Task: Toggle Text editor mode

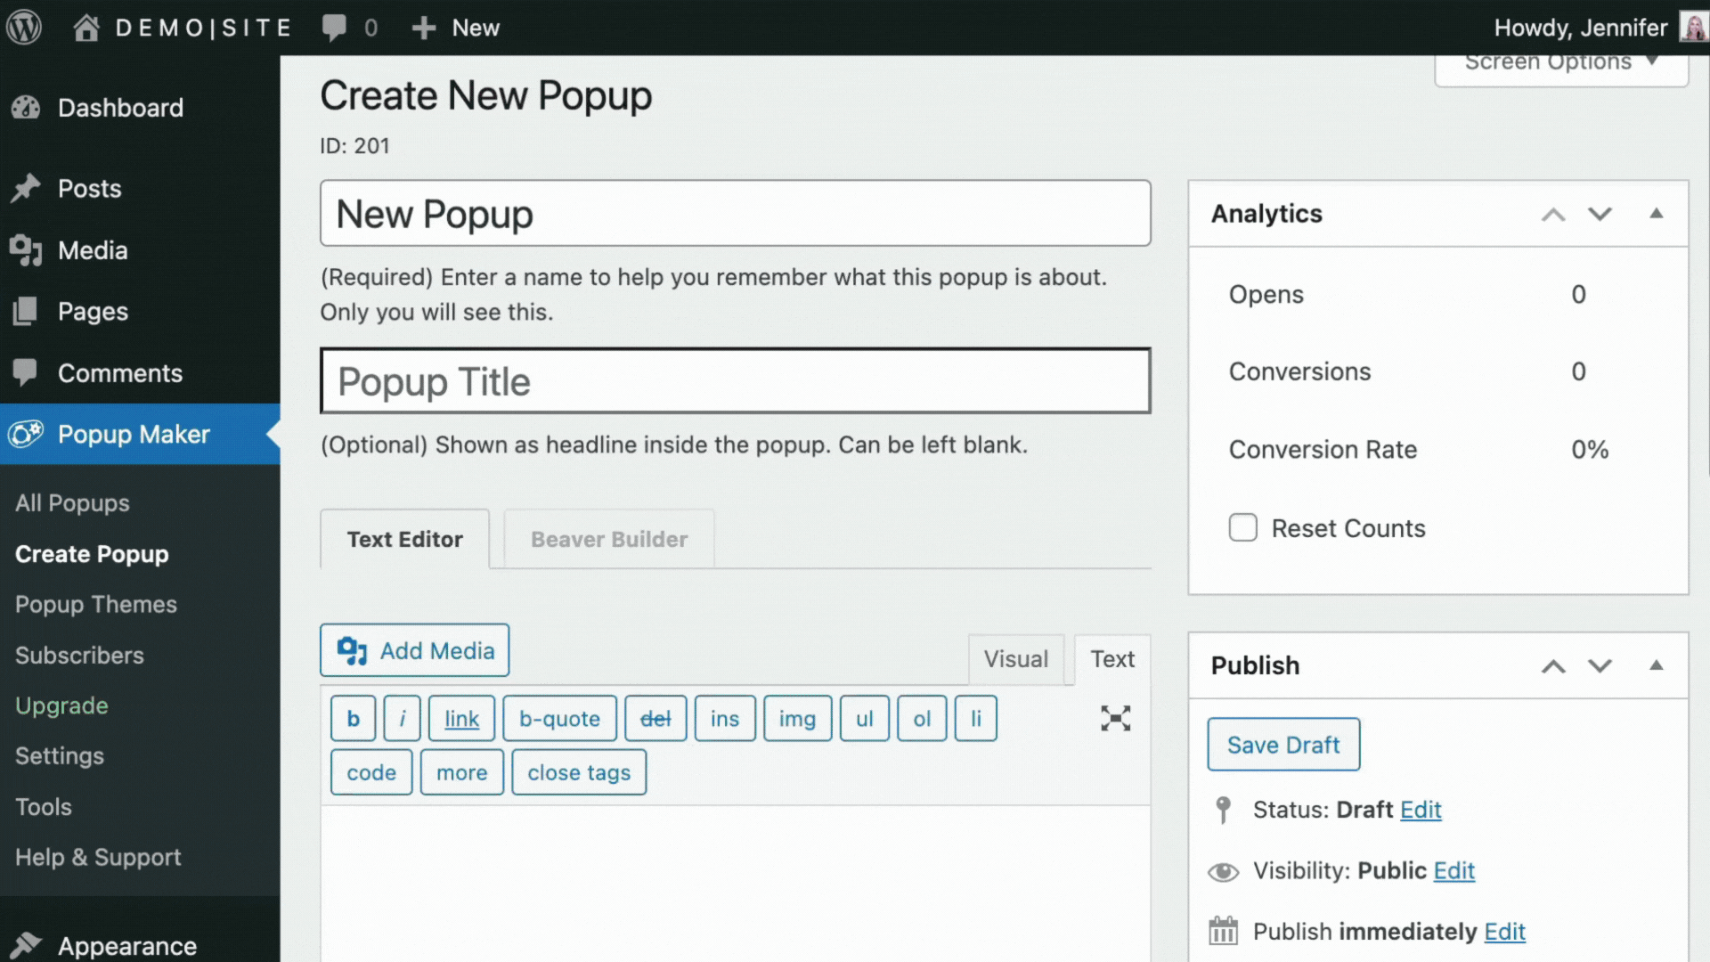Action: click(1111, 657)
